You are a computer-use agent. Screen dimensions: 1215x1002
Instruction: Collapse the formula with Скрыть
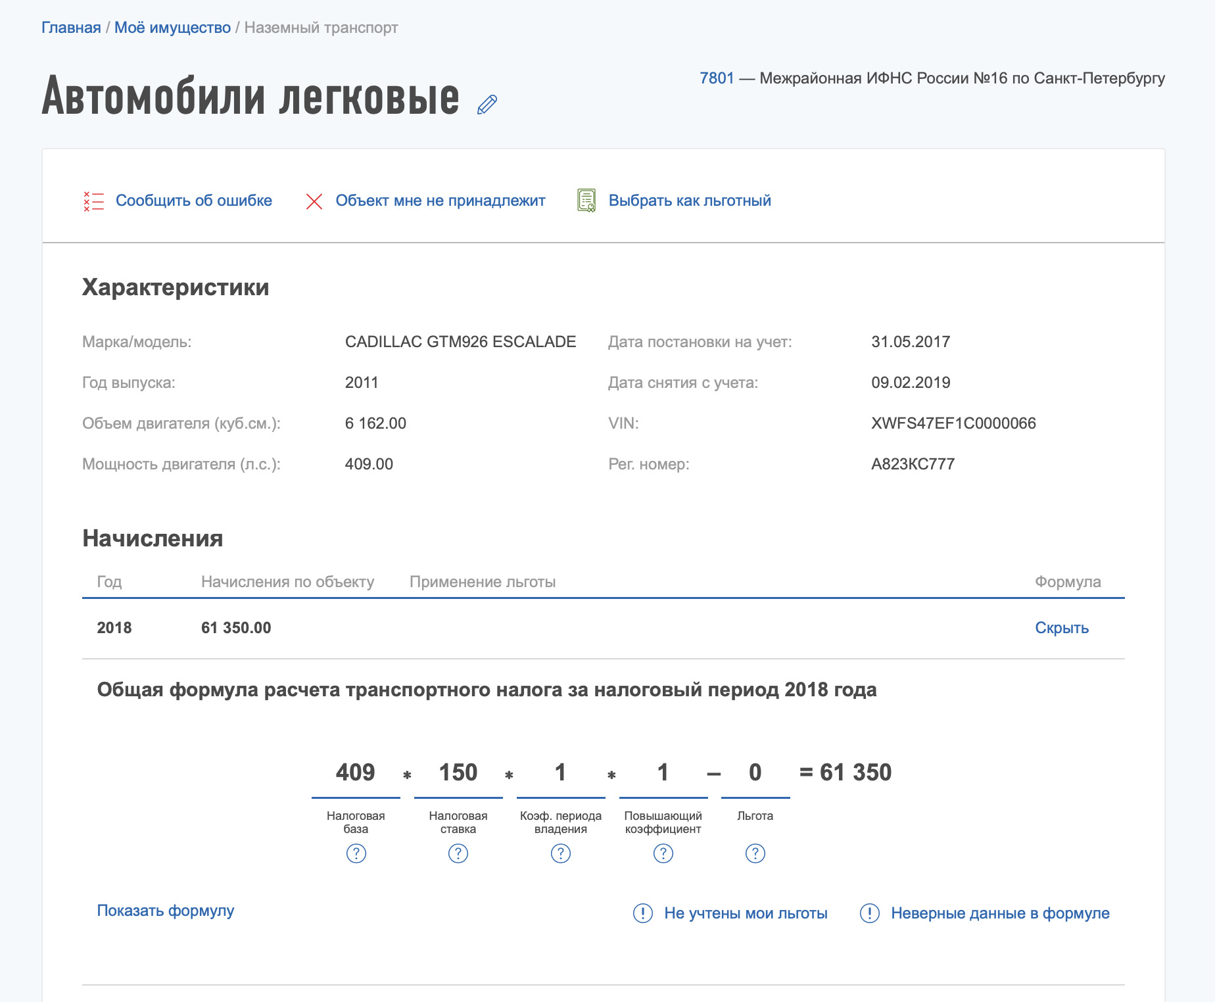[x=1062, y=628]
